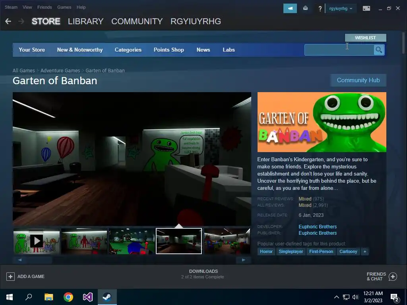Go to the COMMUNITY section
407x305 pixels.
pos(137,21)
